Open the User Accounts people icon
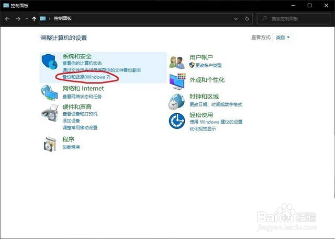The width and height of the screenshot is (335, 239). [x=177, y=63]
